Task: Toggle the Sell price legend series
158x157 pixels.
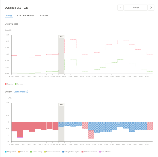Action: pyautogui.click(x=19, y=84)
